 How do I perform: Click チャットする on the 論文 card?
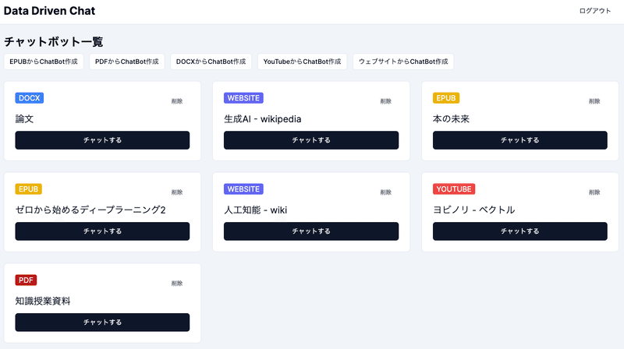point(102,140)
